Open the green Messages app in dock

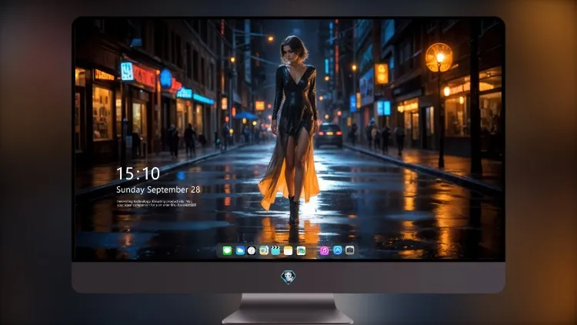227,250
